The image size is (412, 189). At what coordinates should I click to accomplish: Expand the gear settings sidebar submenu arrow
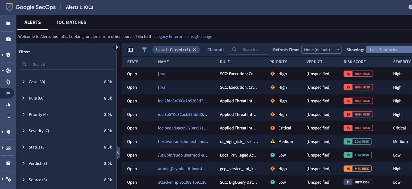pyautogui.click(x=3, y=132)
